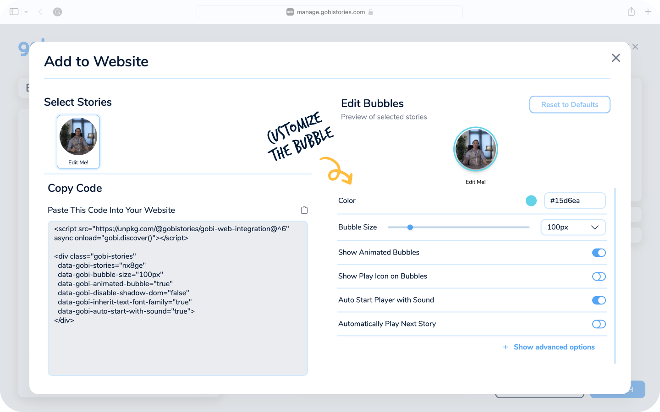The width and height of the screenshot is (660, 412).
Task: Click the data-gobi-stories="nx8ge" code line
Action: [x=102, y=266]
